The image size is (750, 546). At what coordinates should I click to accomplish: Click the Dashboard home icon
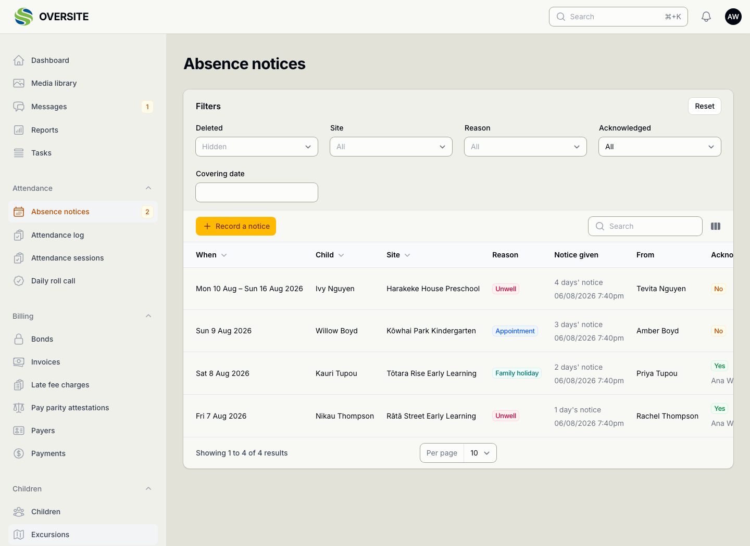pos(19,60)
